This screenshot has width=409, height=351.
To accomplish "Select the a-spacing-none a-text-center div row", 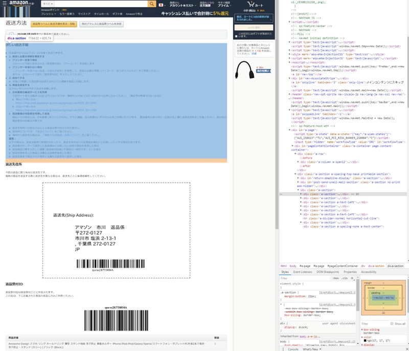I will click(343, 227).
